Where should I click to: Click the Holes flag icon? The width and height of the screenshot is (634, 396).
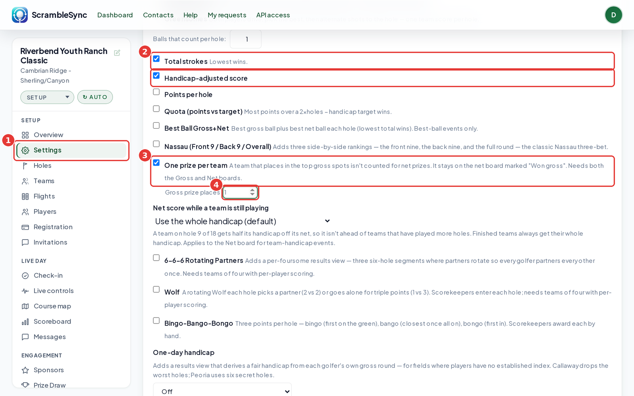point(25,166)
